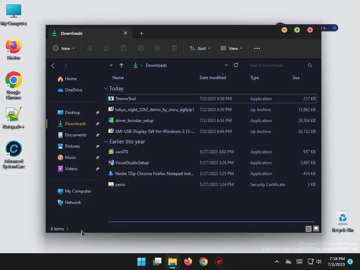The width and height of the screenshot is (360, 270).
Task: Sort by Type column header
Action: tap(255, 78)
